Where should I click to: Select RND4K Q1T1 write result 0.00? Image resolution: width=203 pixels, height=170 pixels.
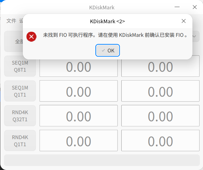(160, 141)
